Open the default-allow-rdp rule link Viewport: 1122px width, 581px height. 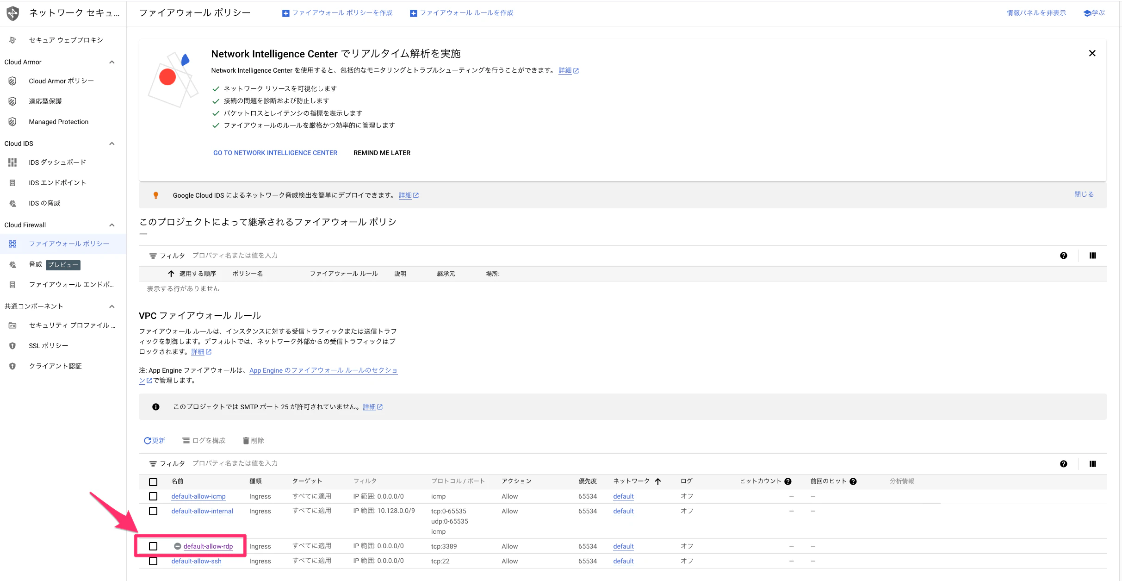pyautogui.click(x=208, y=546)
